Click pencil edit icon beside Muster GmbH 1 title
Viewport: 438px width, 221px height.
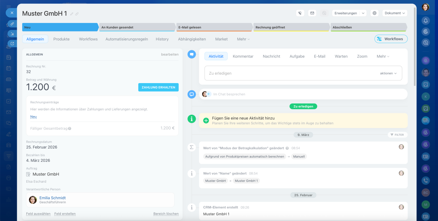72,14
